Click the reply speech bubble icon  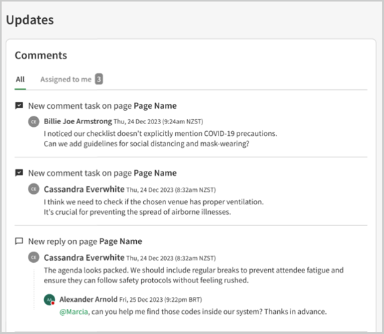pyautogui.click(x=19, y=241)
